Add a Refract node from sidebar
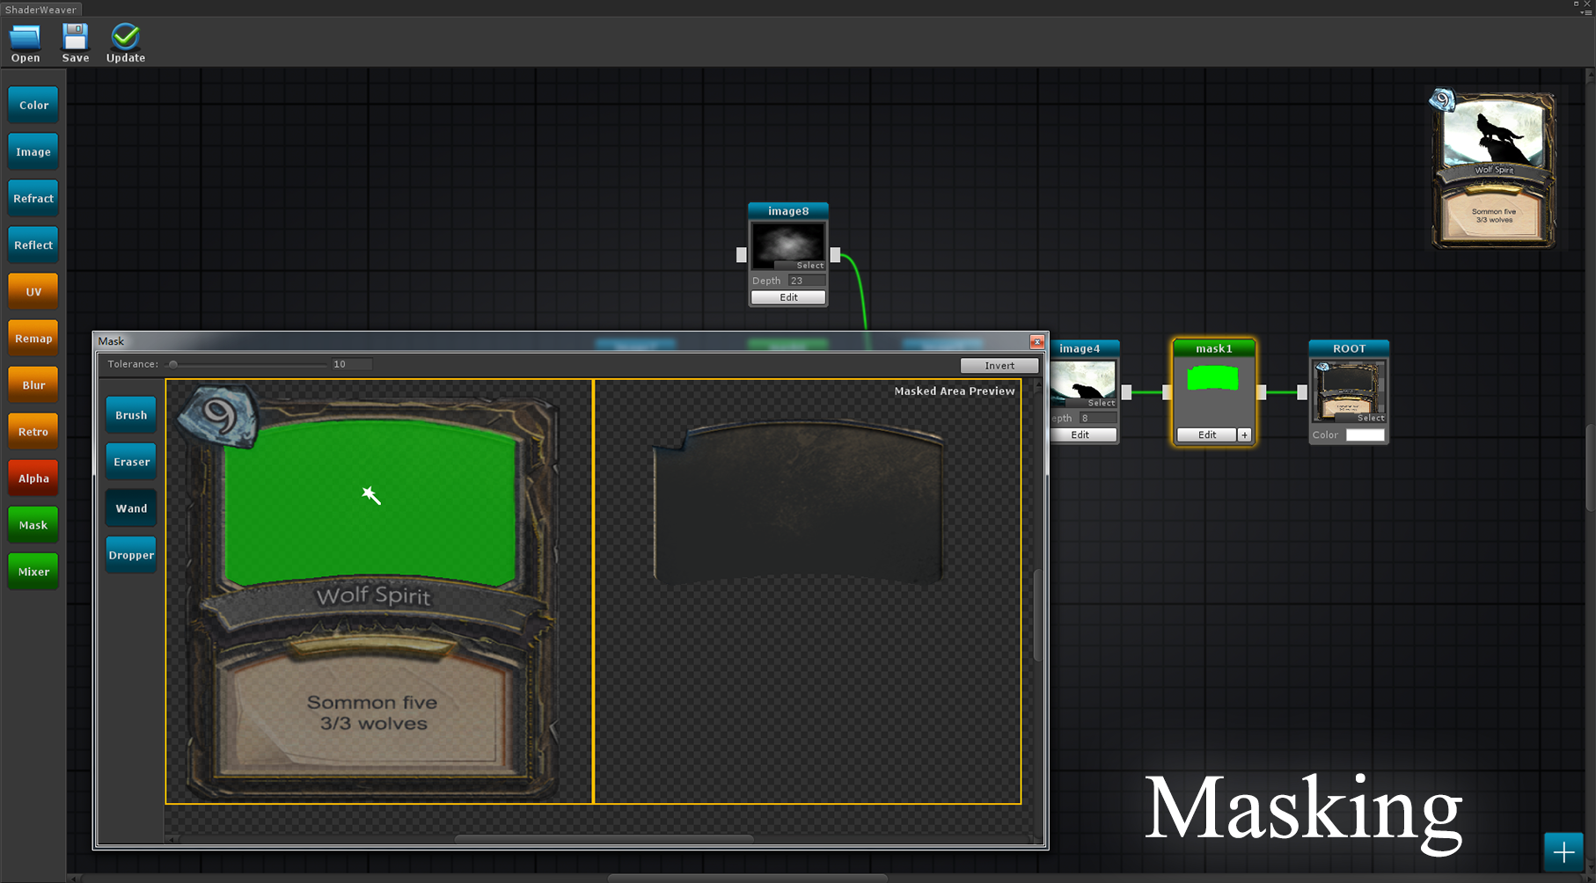The height and width of the screenshot is (883, 1596). (33, 198)
